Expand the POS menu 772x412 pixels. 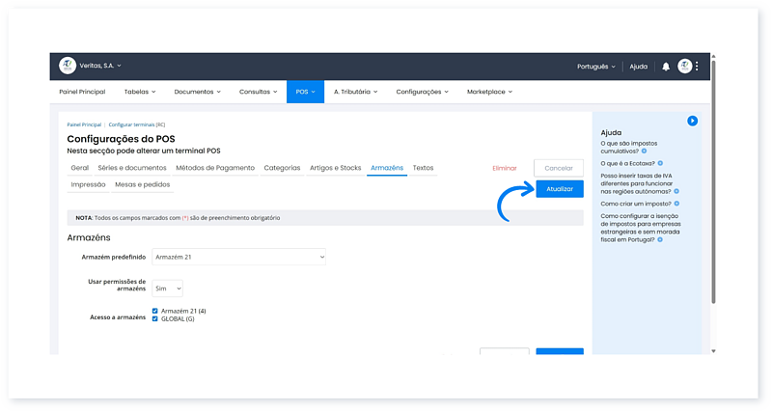pos(305,92)
